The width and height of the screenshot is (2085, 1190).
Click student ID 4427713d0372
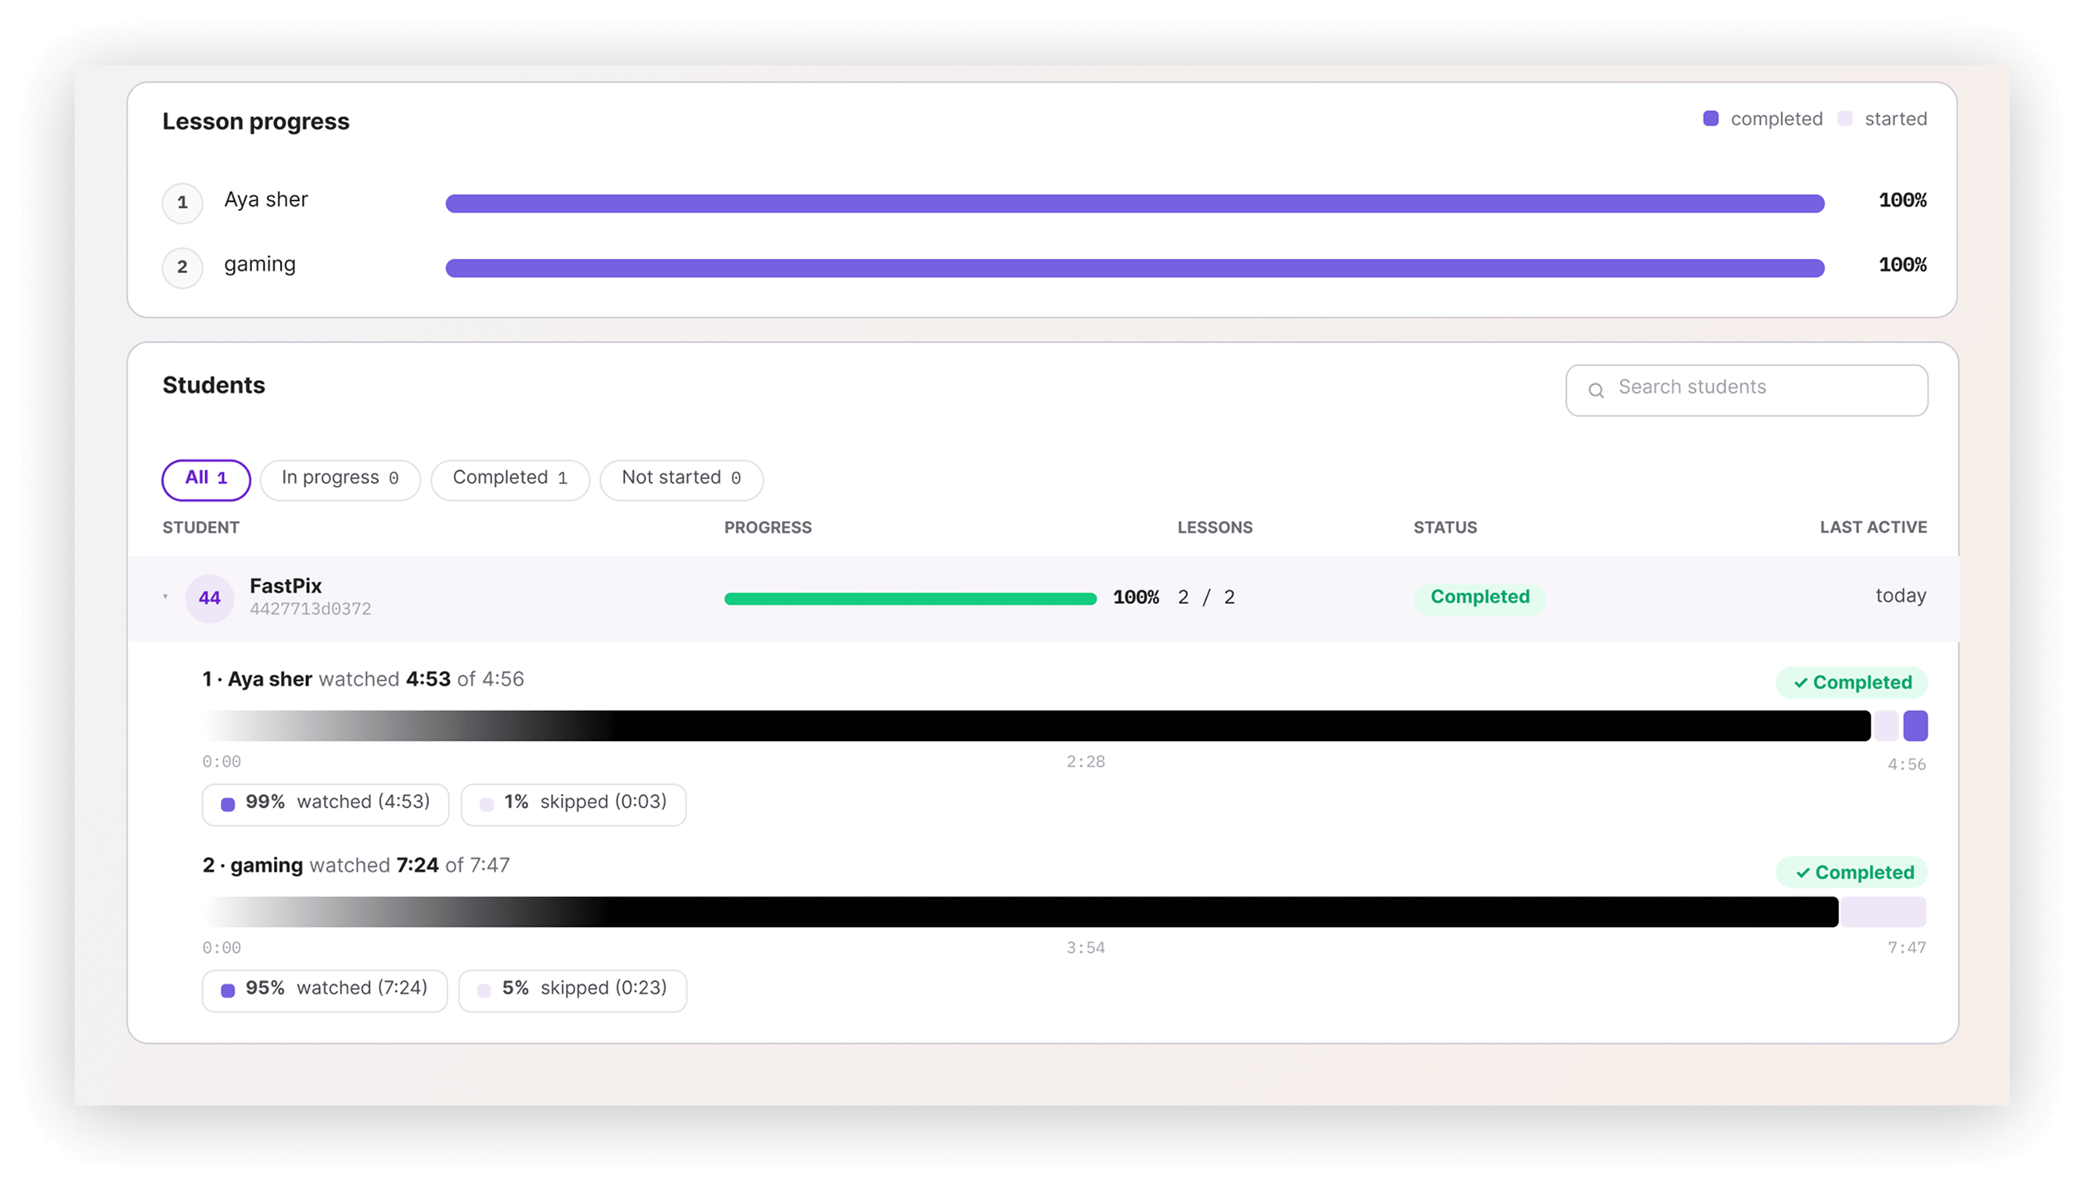coord(310,609)
